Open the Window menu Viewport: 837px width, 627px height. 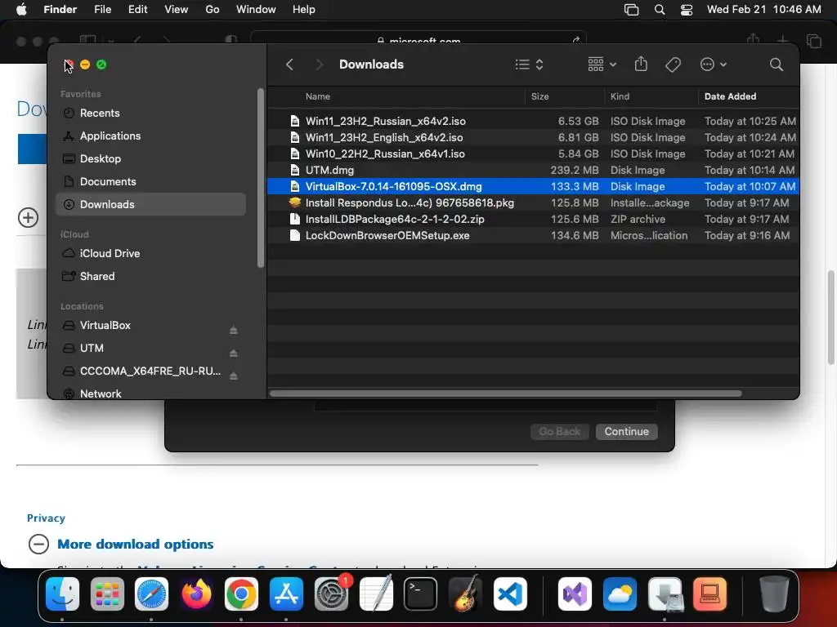(x=256, y=10)
